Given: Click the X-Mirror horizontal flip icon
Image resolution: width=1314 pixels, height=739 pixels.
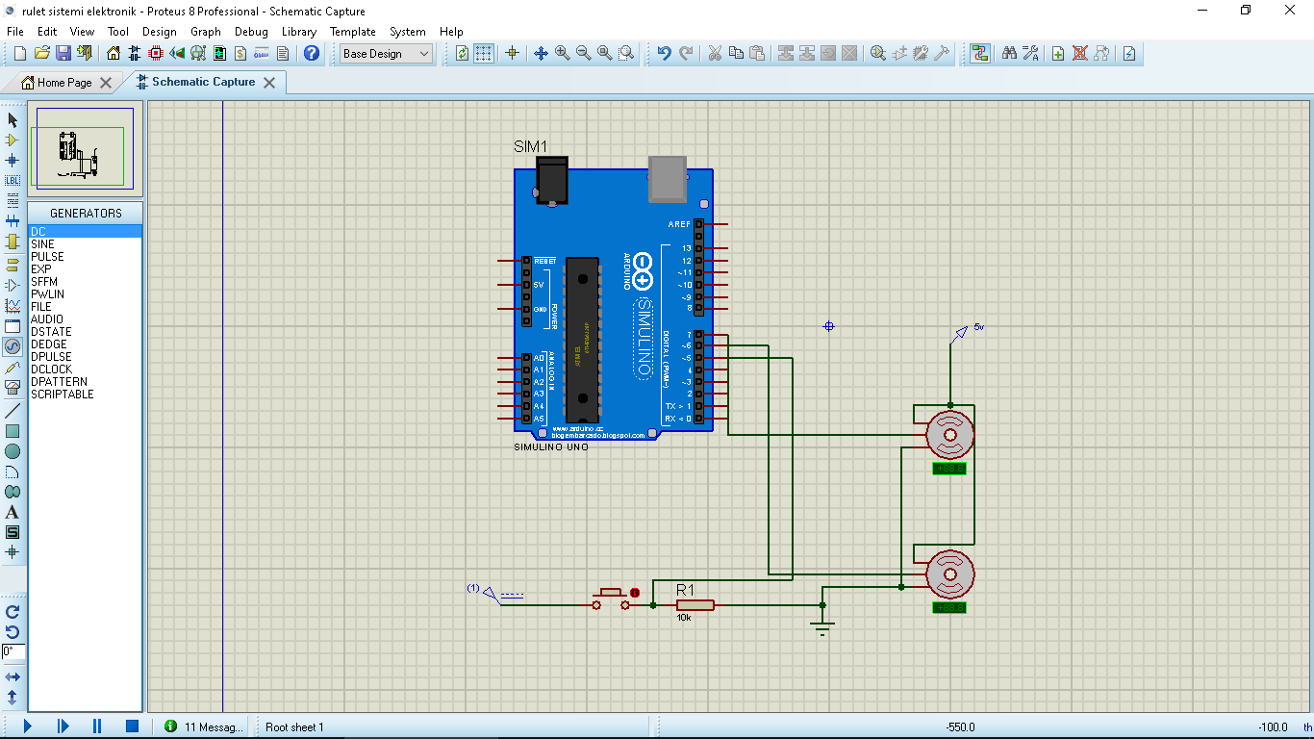Looking at the screenshot, I should point(13,677).
